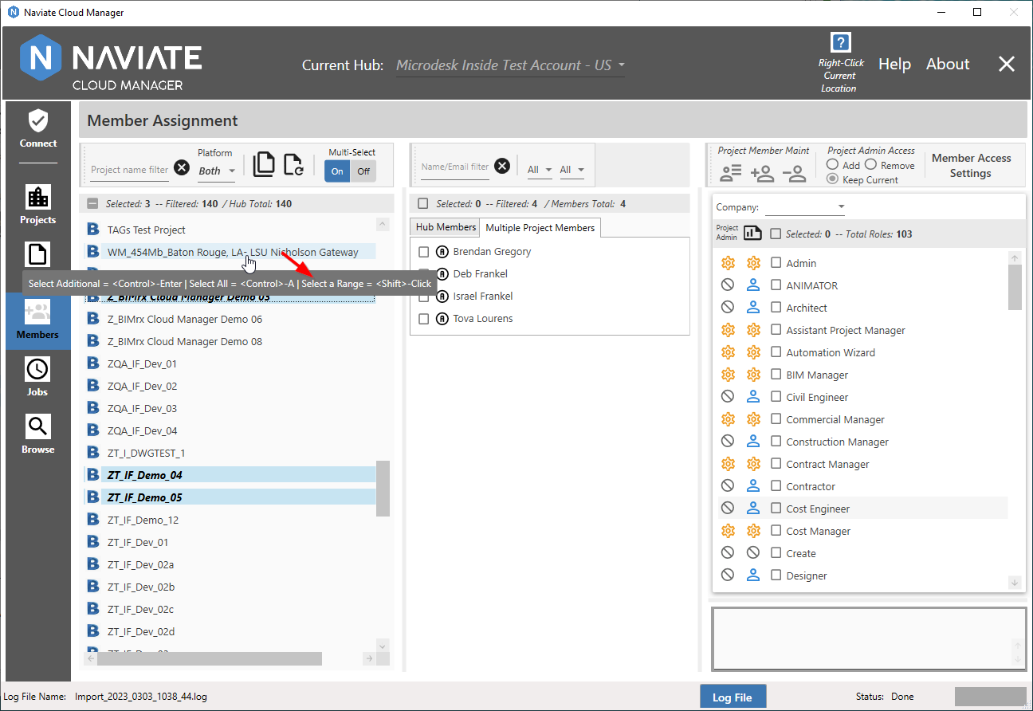Click the remove project member icon

[794, 173]
